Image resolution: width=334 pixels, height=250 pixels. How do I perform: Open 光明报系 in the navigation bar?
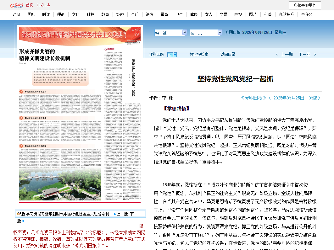tap(286, 14)
